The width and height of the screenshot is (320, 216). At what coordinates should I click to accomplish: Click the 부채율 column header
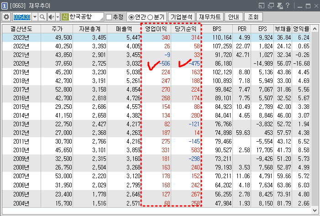[x=283, y=29]
